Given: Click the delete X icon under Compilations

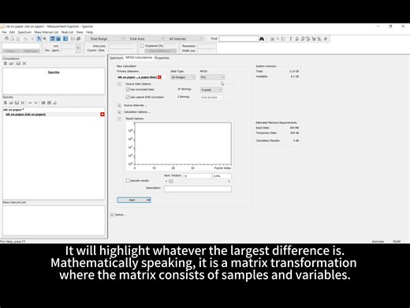Looking at the screenshot, I should pyautogui.click(x=24, y=63).
